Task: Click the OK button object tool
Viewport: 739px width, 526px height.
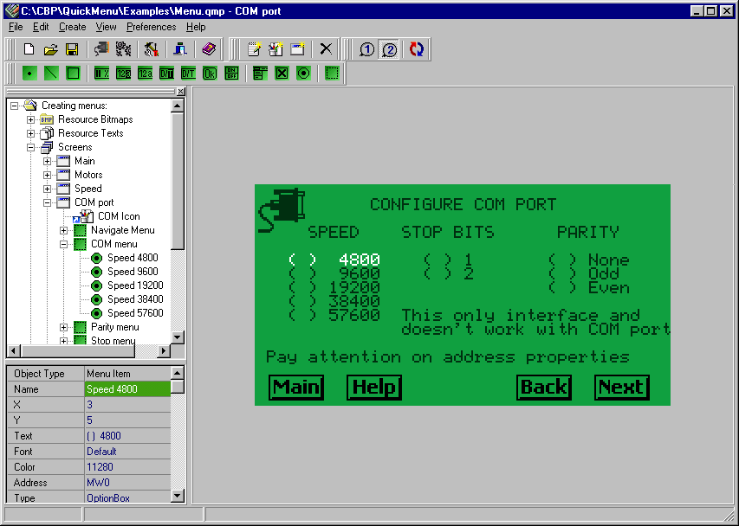Action: (x=210, y=74)
